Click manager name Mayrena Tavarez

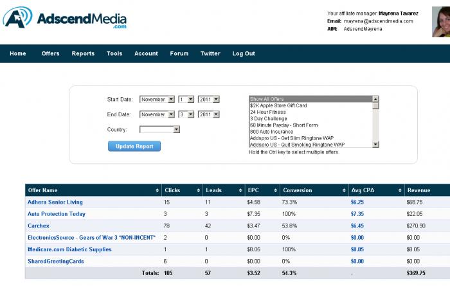click(399, 13)
